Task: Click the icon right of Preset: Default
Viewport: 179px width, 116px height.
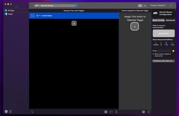Action: coord(171,5)
